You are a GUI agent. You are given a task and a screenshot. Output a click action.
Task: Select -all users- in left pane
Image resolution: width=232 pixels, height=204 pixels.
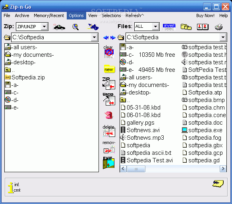pos(21,47)
